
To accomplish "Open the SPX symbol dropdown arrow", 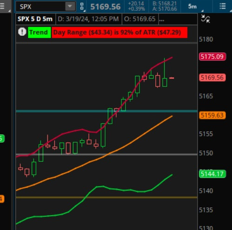I will pos(70,7).
